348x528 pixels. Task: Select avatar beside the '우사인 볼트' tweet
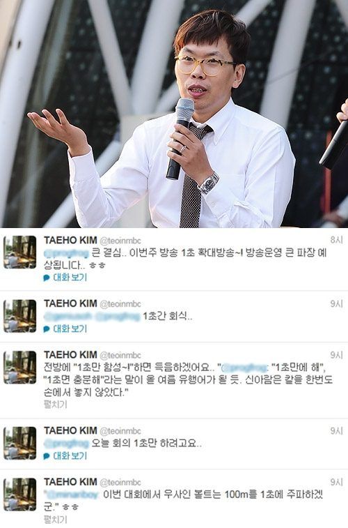19,495
